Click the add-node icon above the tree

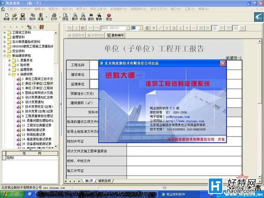[29, 27]
